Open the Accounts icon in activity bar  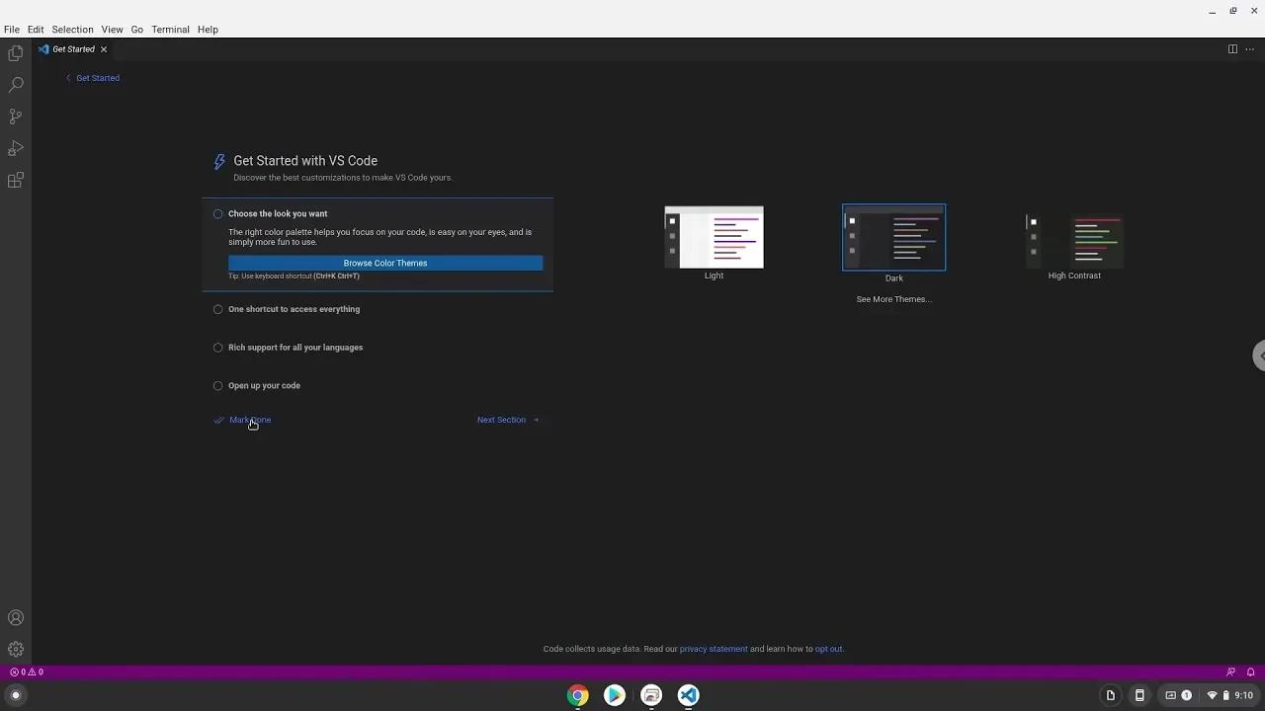[15, 618]
